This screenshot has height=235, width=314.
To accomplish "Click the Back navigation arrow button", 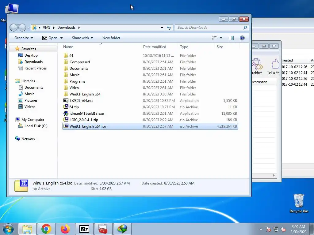I will pos(13,28).
